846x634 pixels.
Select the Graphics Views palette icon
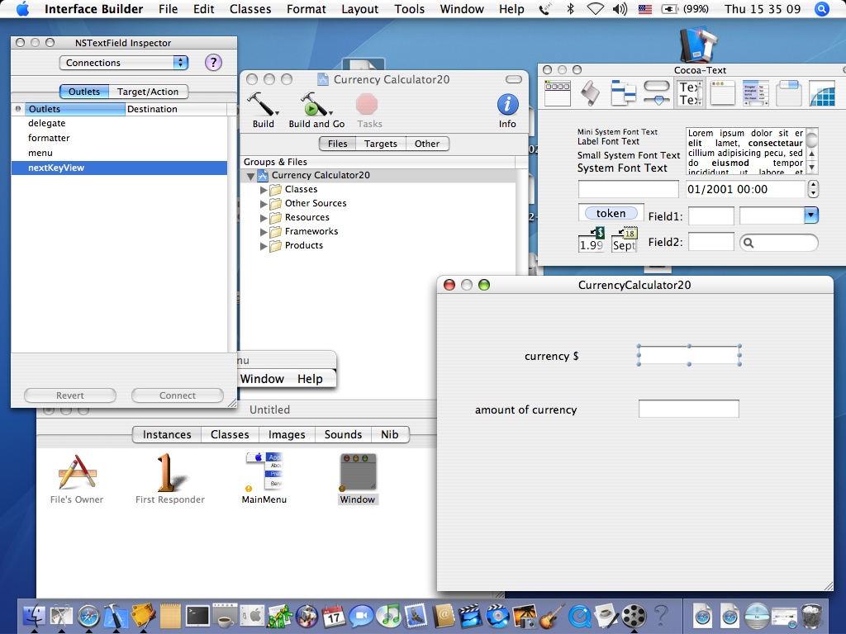click(822, 93)
